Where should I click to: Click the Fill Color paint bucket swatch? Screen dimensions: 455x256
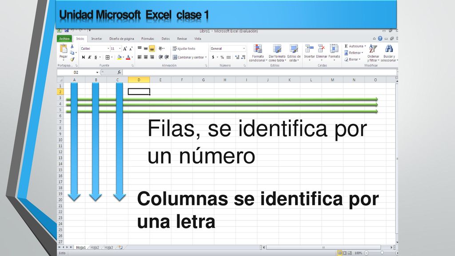[119, 57]
